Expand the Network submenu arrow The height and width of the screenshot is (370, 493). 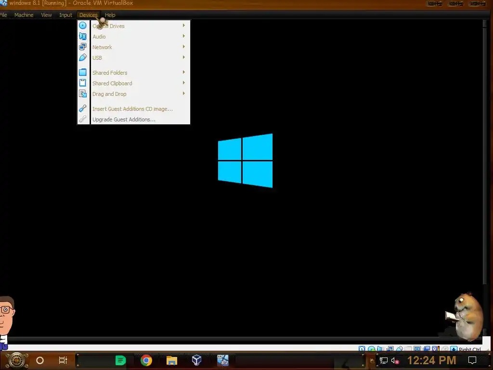183,47
